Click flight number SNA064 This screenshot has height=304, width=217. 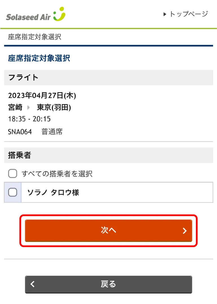pos(20,131)
